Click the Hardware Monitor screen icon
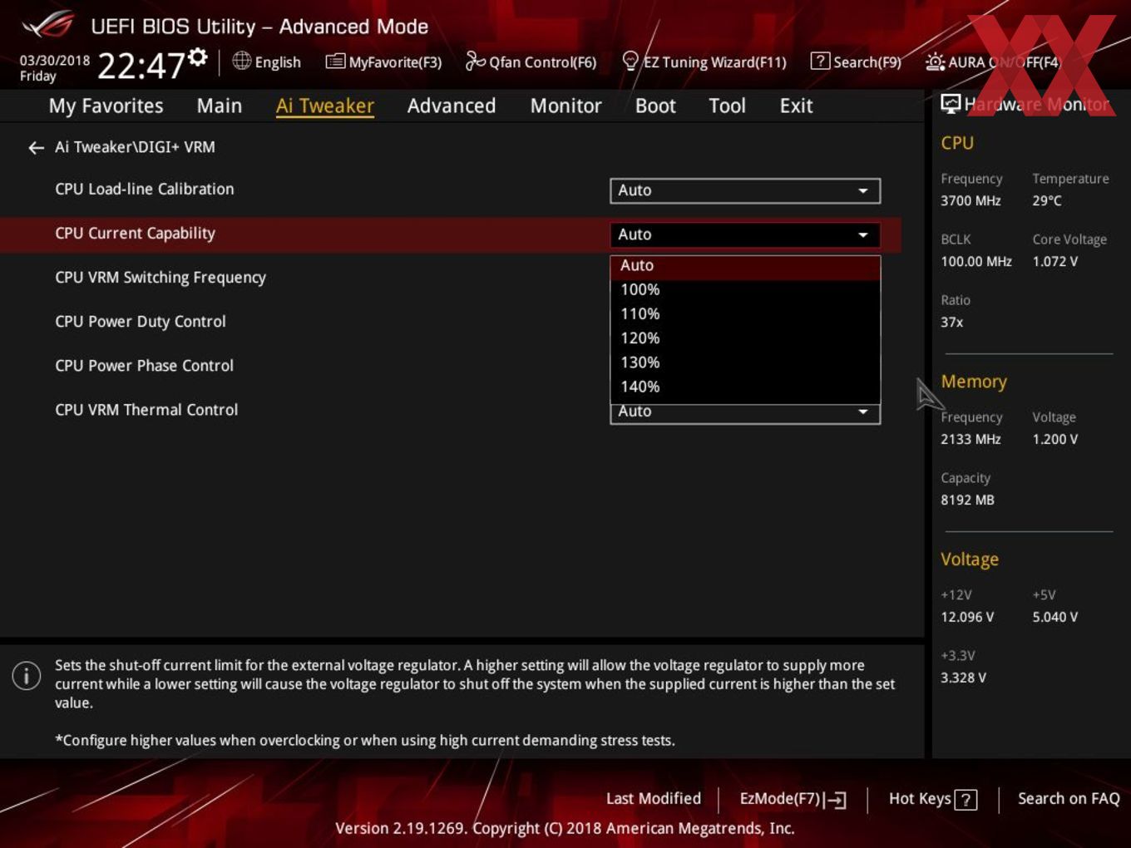Image resolution: width=1131 pixels, height=848 pixels. pyautogui.click(x=951, y=104)
